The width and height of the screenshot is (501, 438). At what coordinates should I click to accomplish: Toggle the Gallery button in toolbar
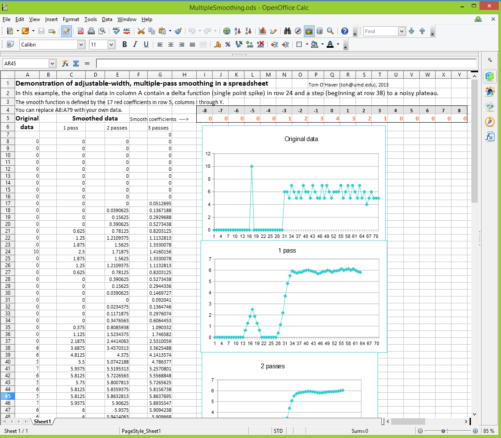(309, 31)
